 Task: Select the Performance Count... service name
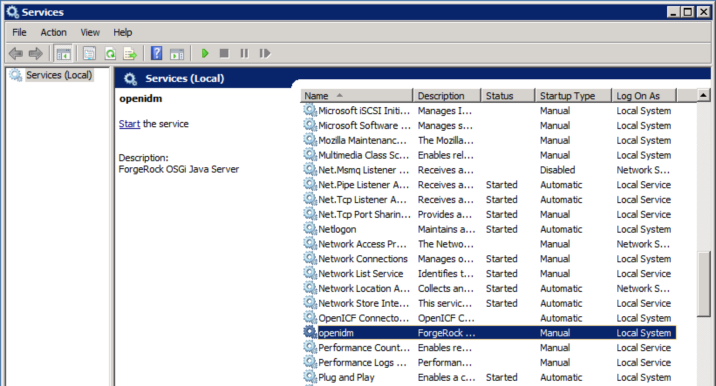[x=364, y=348]
